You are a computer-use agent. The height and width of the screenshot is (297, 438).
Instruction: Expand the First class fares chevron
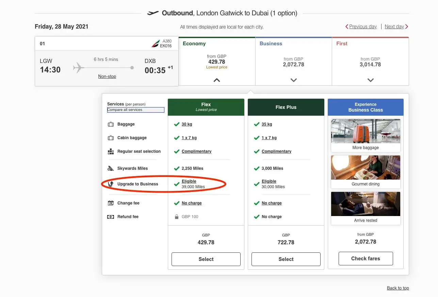(370, 80)
